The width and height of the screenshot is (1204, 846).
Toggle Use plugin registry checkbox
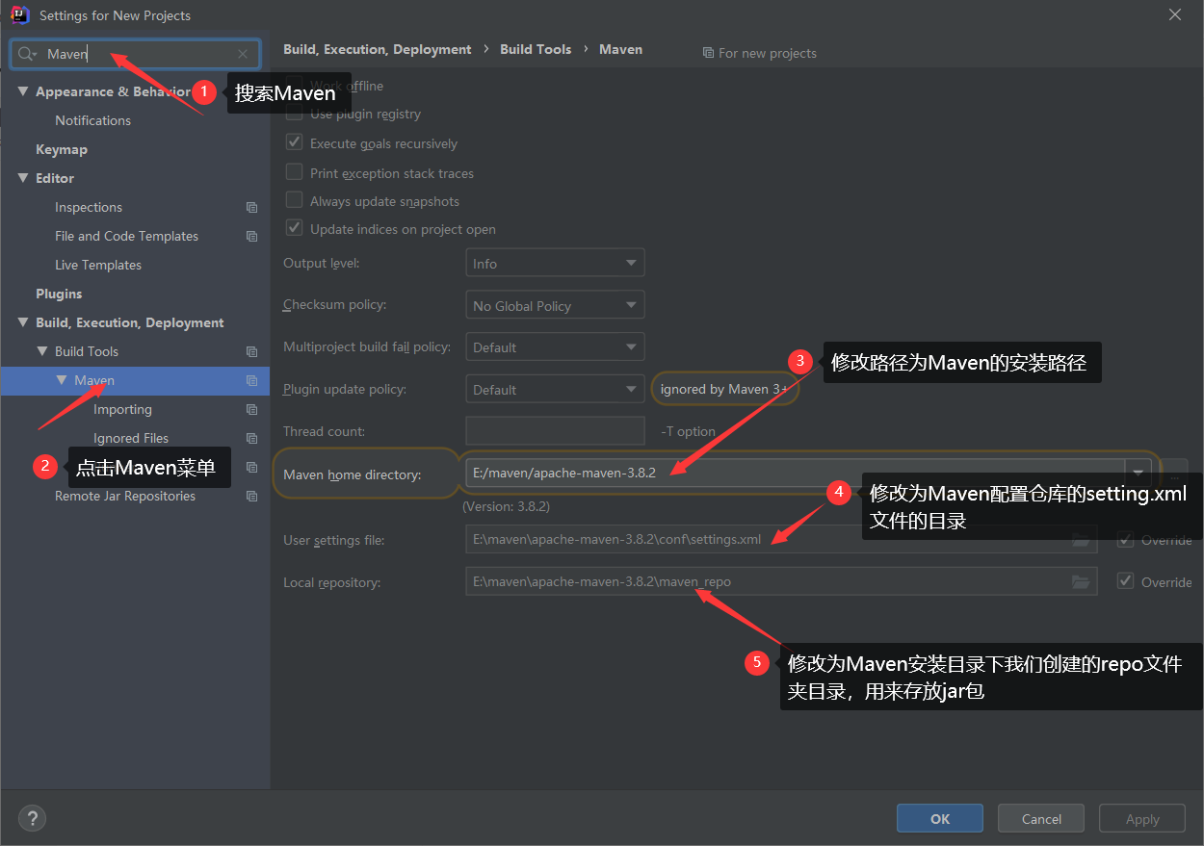pyautogui.click(x=295, y=114)
